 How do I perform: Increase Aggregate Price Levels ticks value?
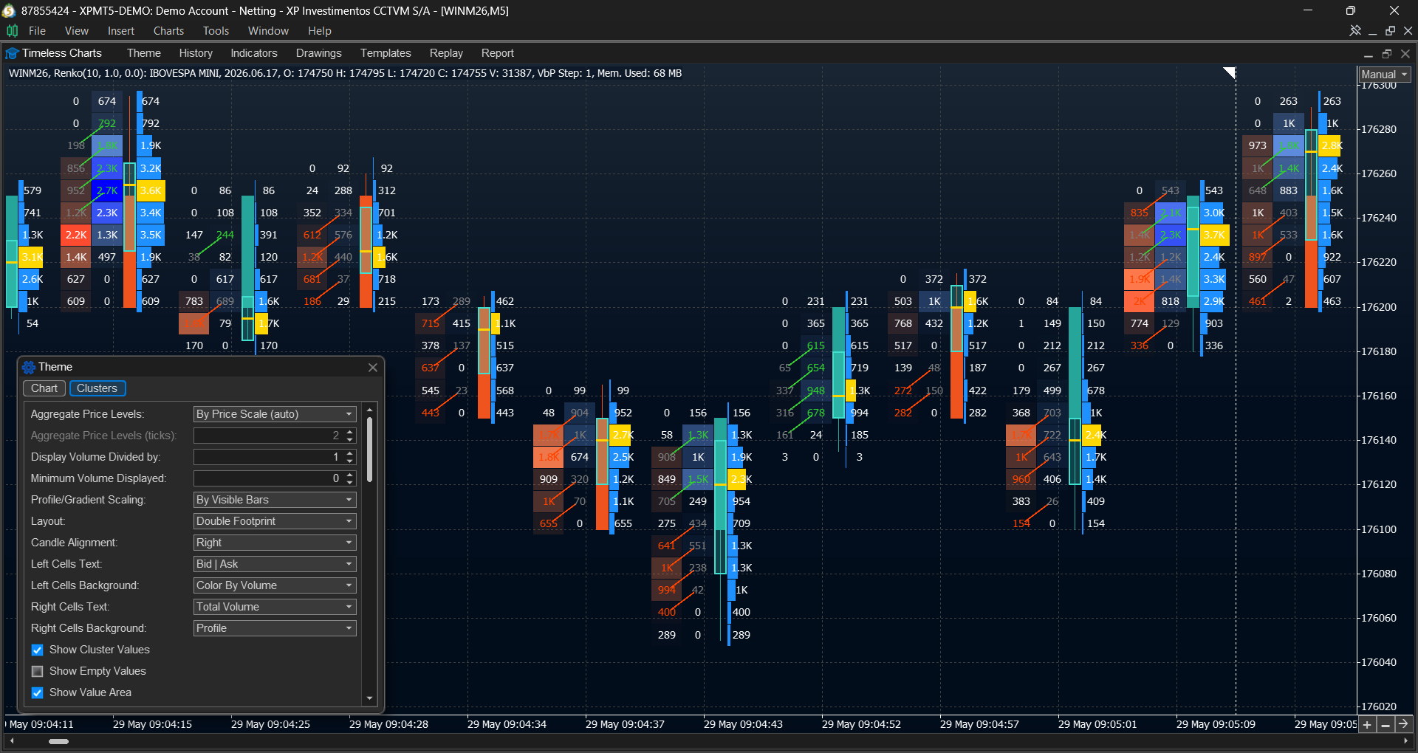pyautogui.click(x=350, y=432)
